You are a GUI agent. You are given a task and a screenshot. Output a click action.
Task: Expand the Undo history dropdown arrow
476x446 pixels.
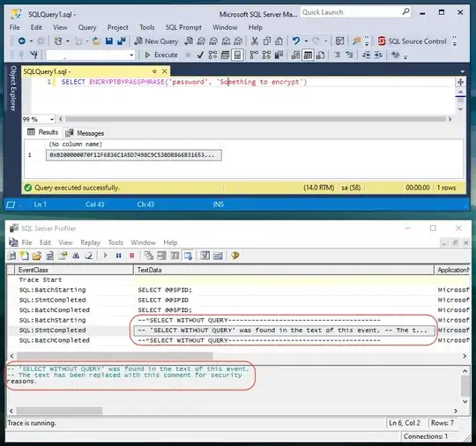(306, 41)
